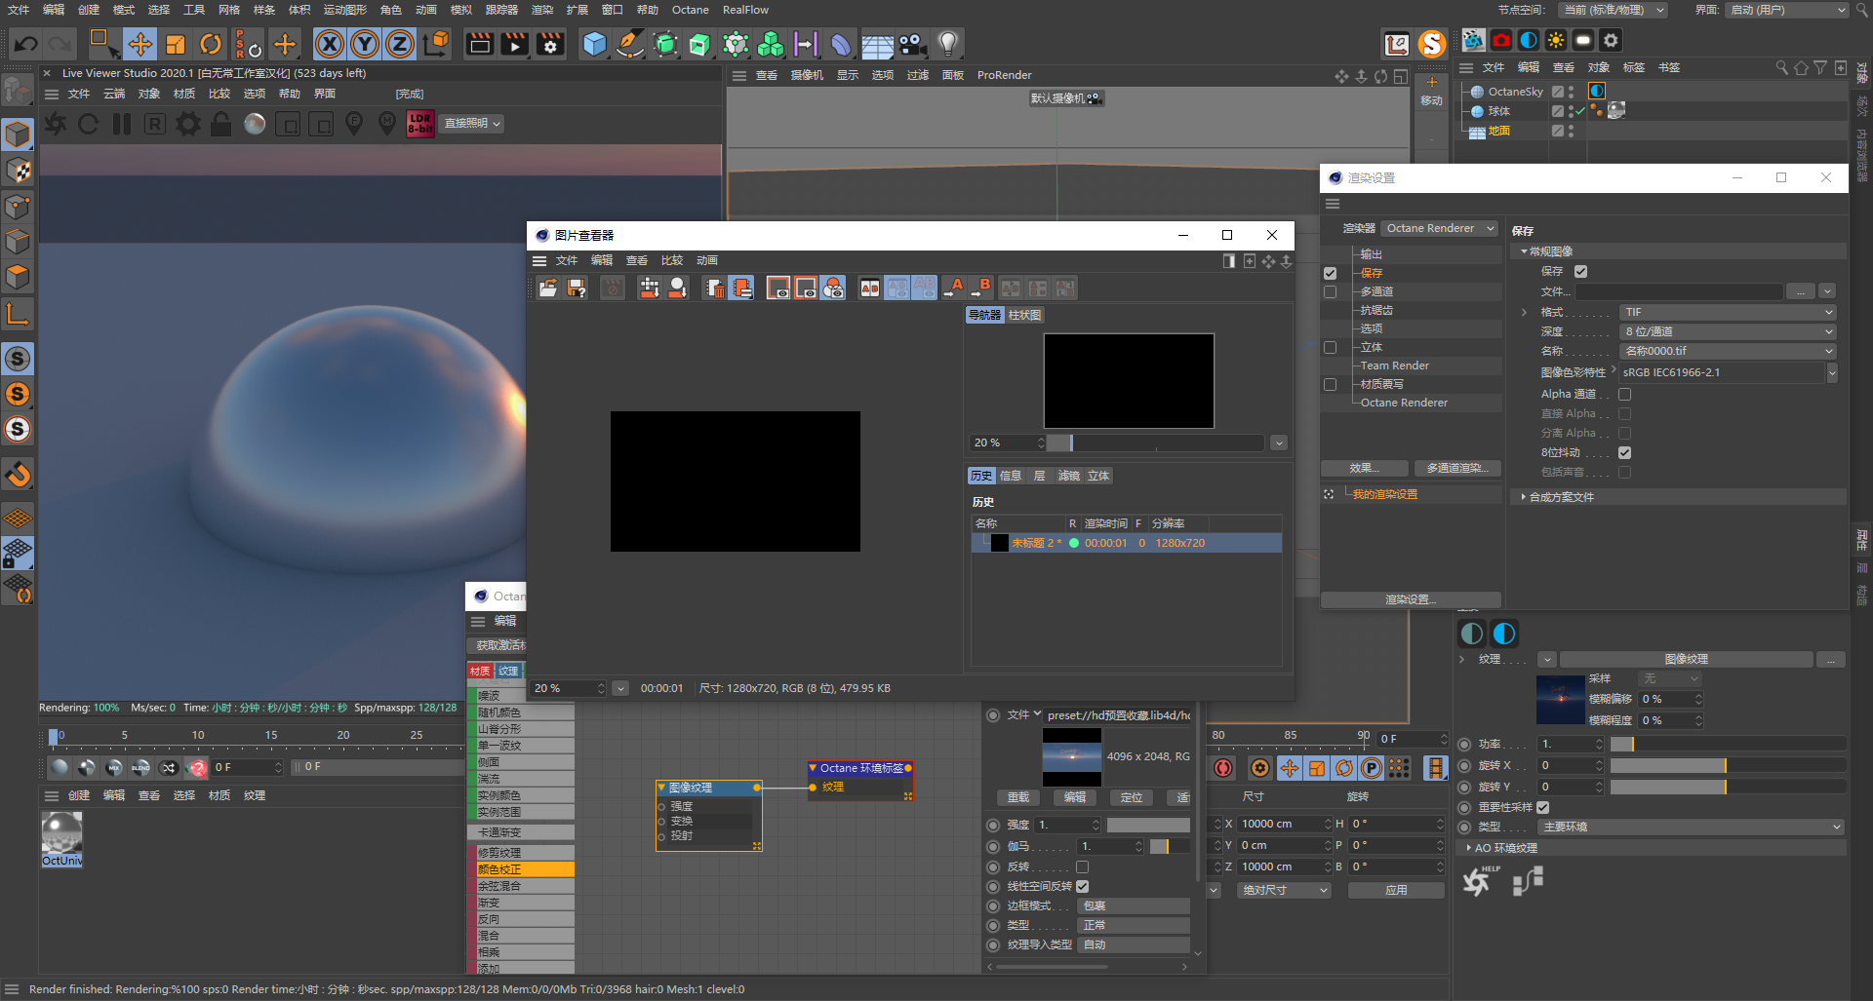
Task: Toggle the X axis lock
Action: (330, 44)
